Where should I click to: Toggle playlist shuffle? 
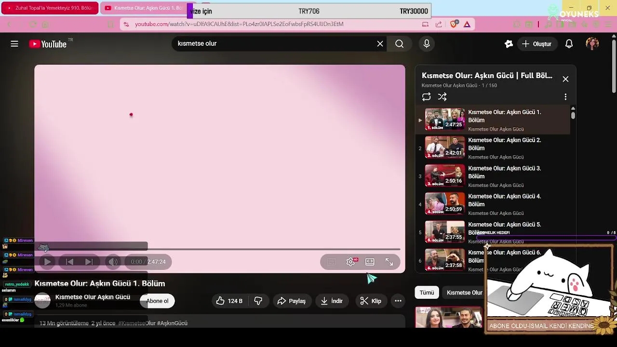442,97
